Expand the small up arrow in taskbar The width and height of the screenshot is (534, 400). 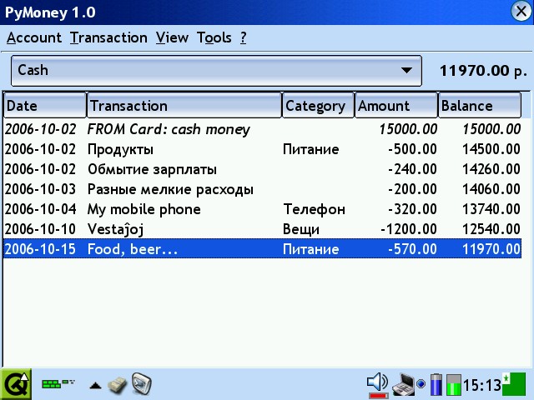[x=96, y=385]
